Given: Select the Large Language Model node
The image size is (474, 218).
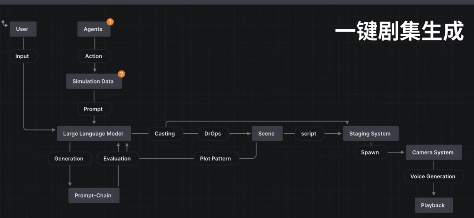Looking at the screenshot, I should tap(94, 134).
